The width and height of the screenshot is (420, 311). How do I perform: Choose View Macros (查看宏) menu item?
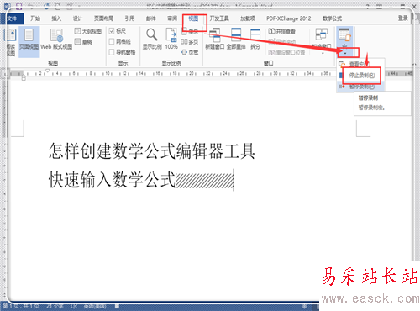(x=360, y=65)
